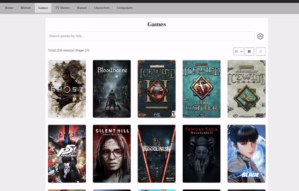Select the Games tab
This screenshot has width=299, height=191.
tap(43, 8)
